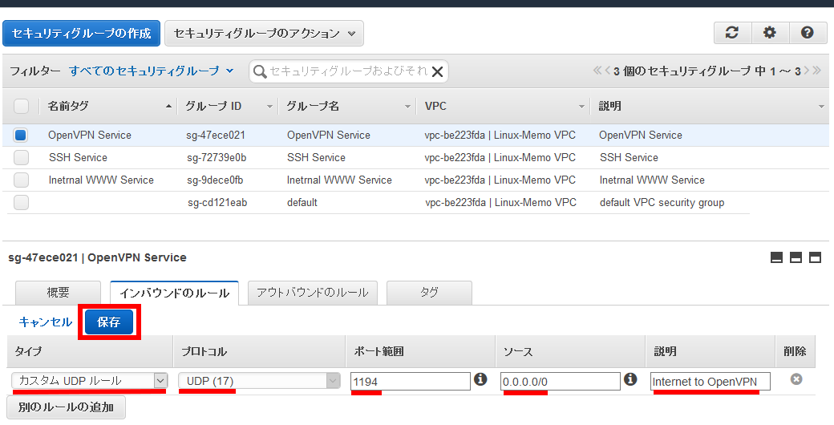Click info icon next to source field
834x425 pixels.
(x=630, y=379)
